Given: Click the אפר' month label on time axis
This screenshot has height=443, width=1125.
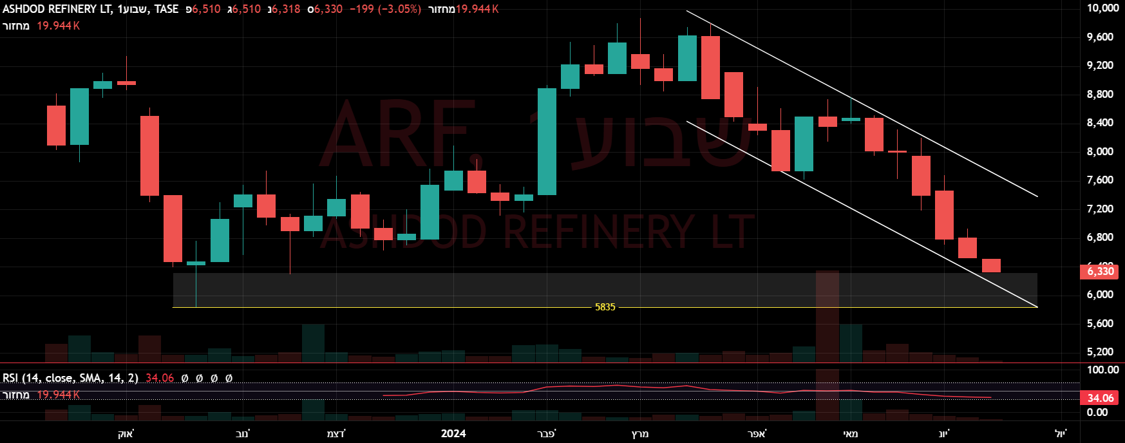Looking at the screenshot, I should [757, 433].
